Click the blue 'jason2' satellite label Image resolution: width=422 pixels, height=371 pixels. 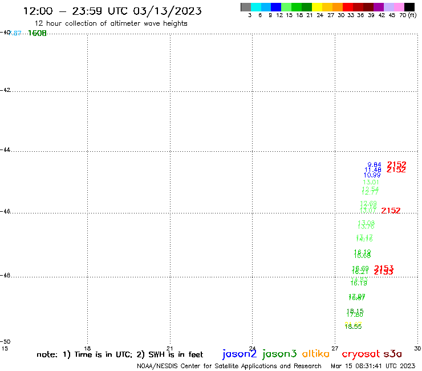tap(240, 354)
